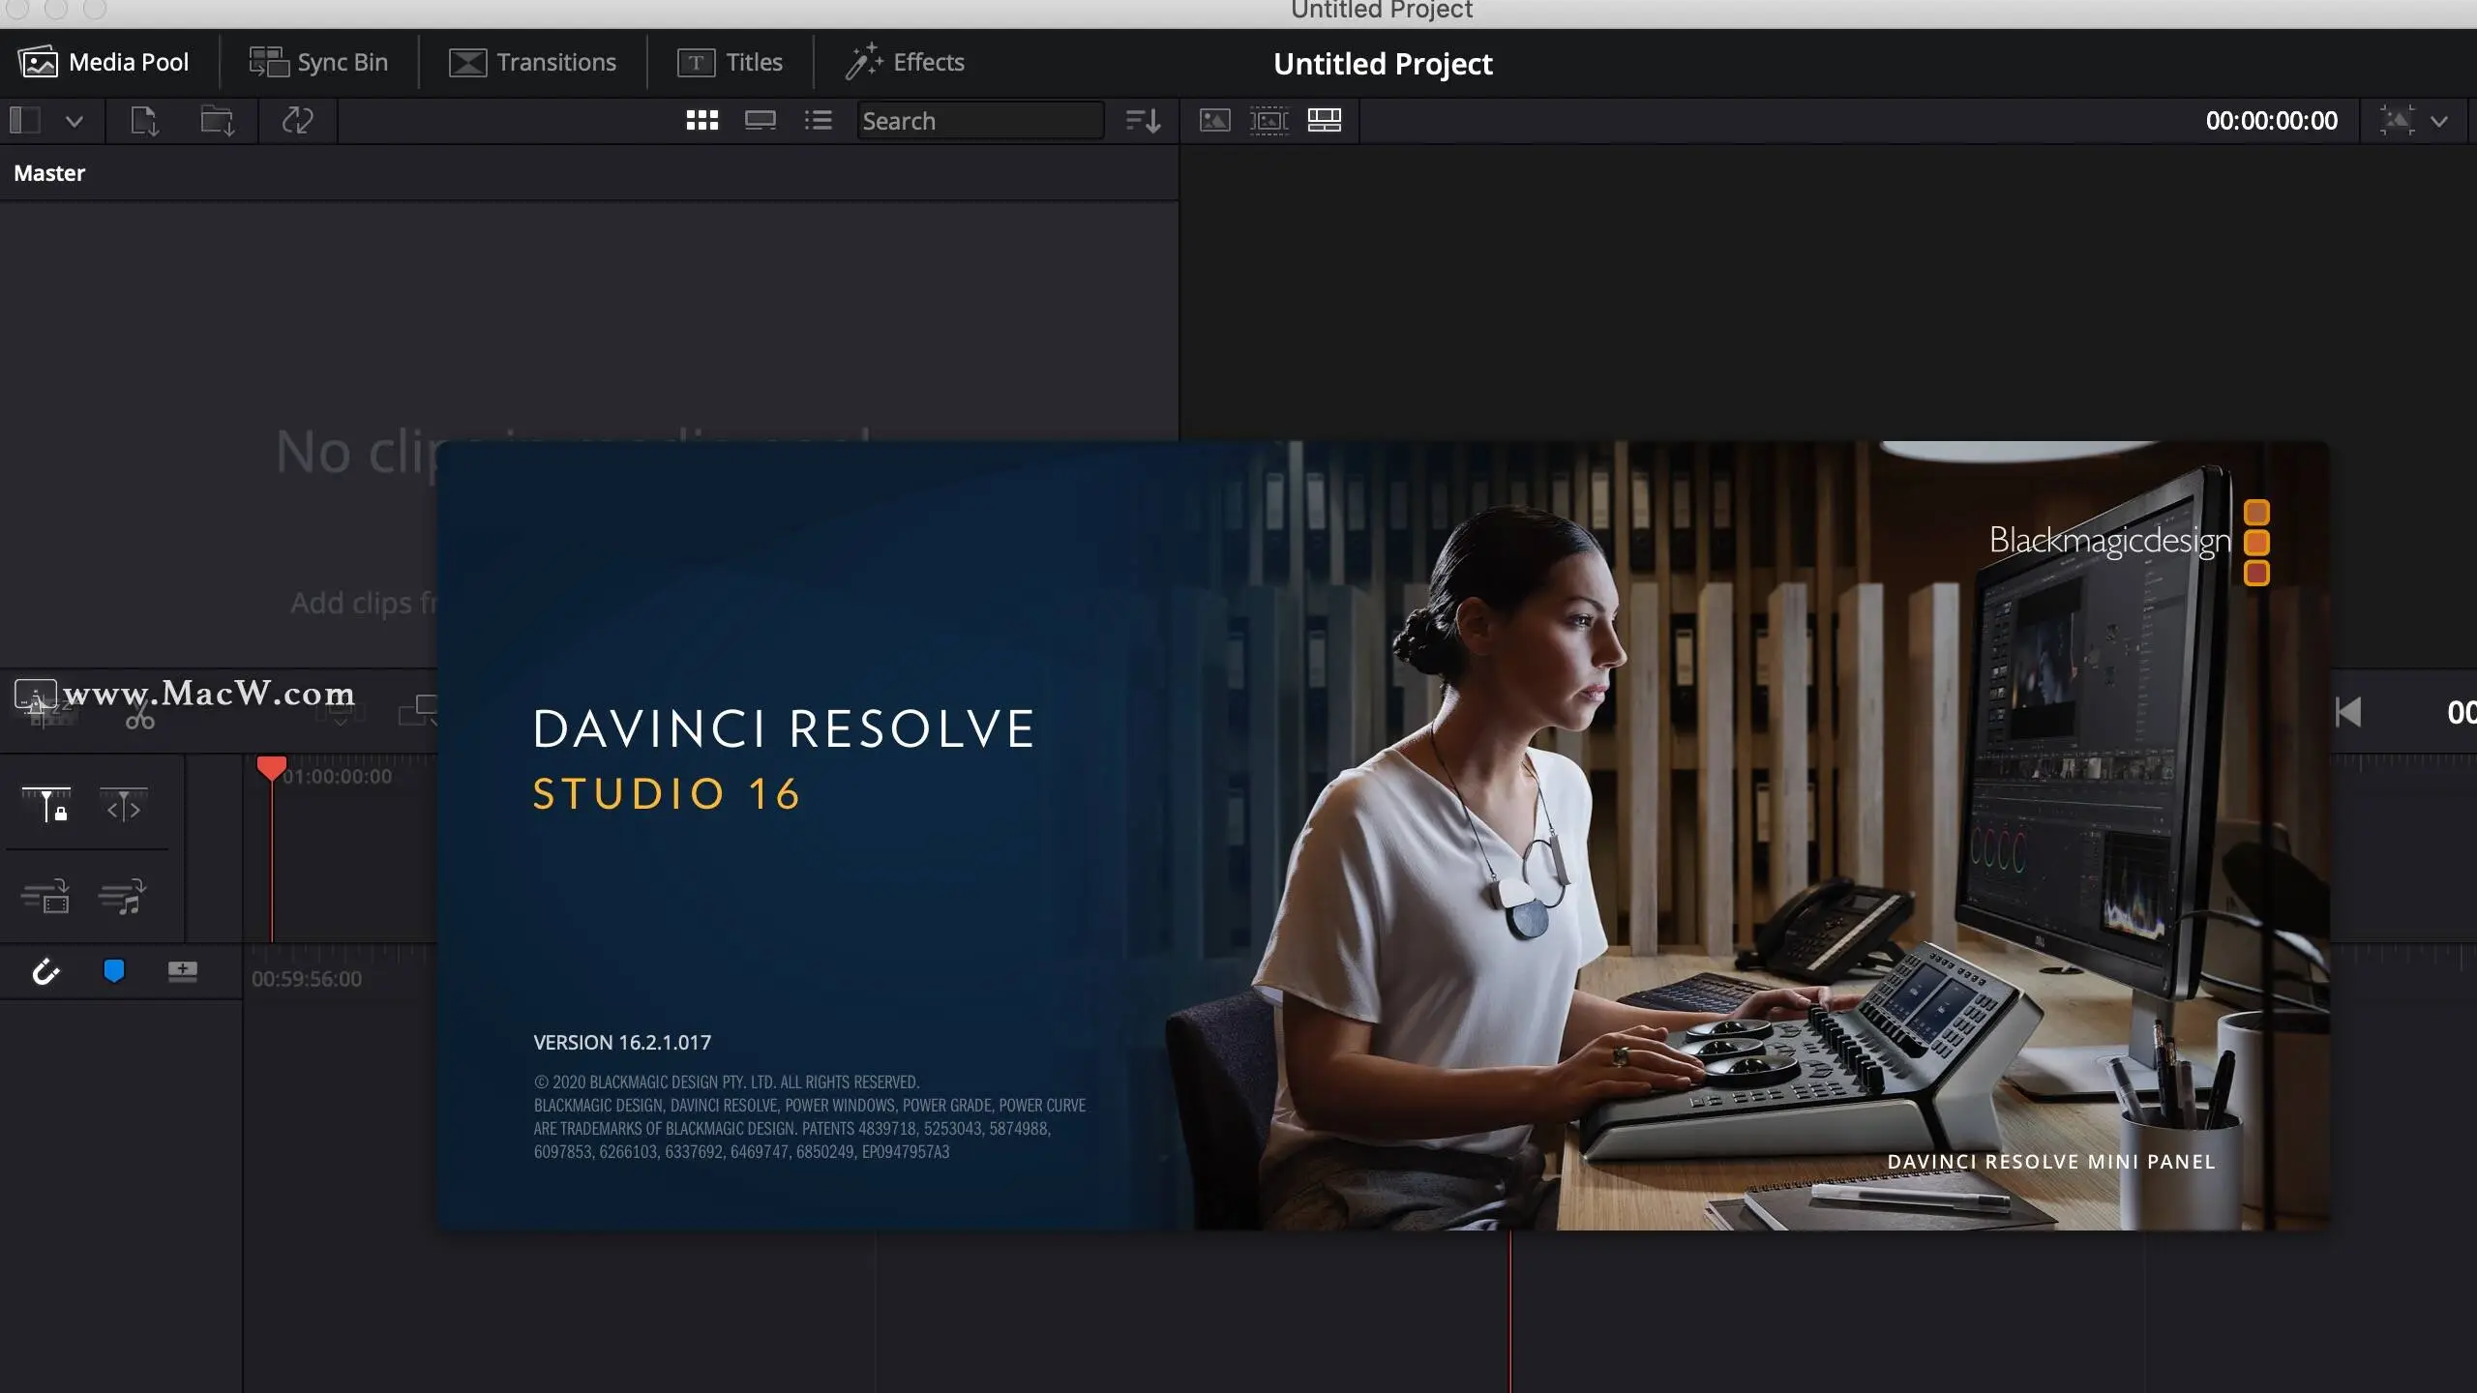Select Source Tape viewer mode icon
Image resolution: width=2477 pixels, height=1393 pixels.
point(1268,120)
